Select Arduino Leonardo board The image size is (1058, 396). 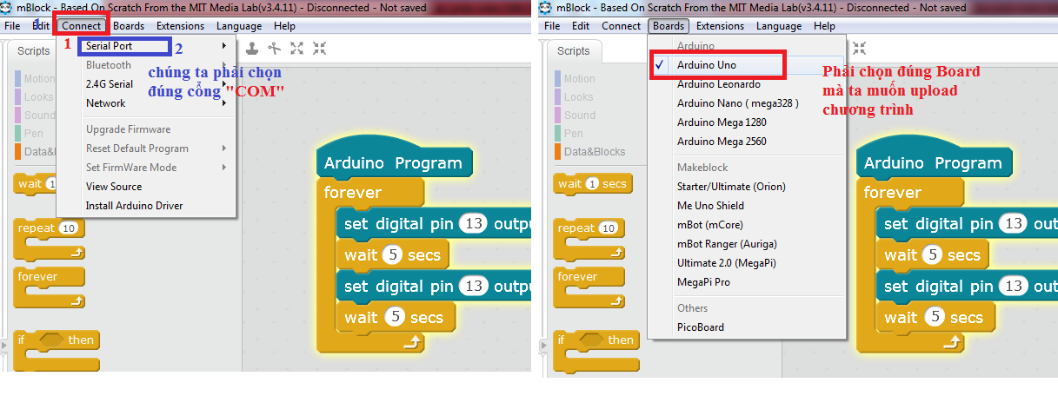coord(746,84)
